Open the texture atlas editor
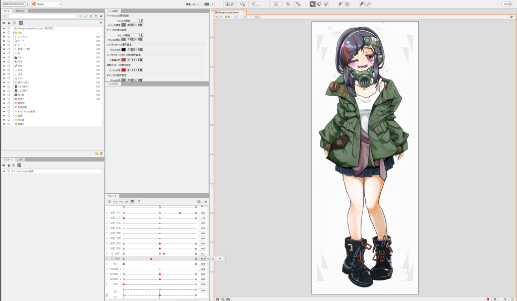The image size is (517, 301). tap(229, 4)
